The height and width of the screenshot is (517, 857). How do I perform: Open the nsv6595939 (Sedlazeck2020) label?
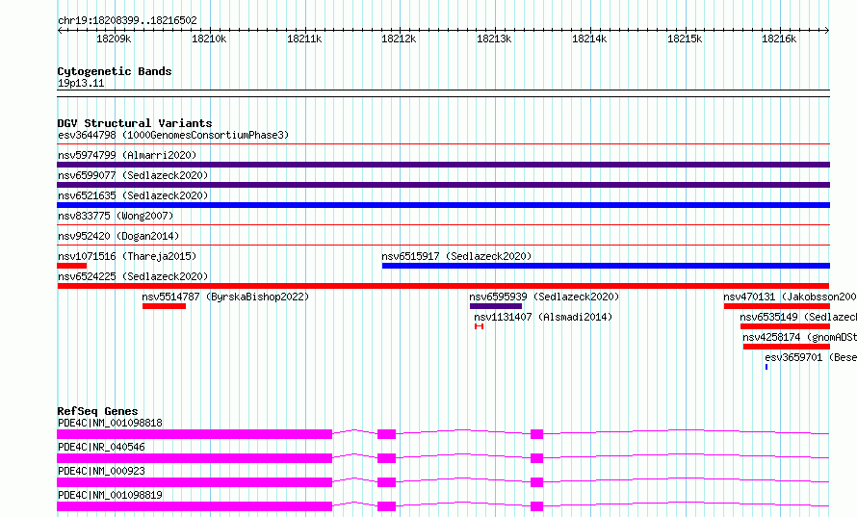544,297
